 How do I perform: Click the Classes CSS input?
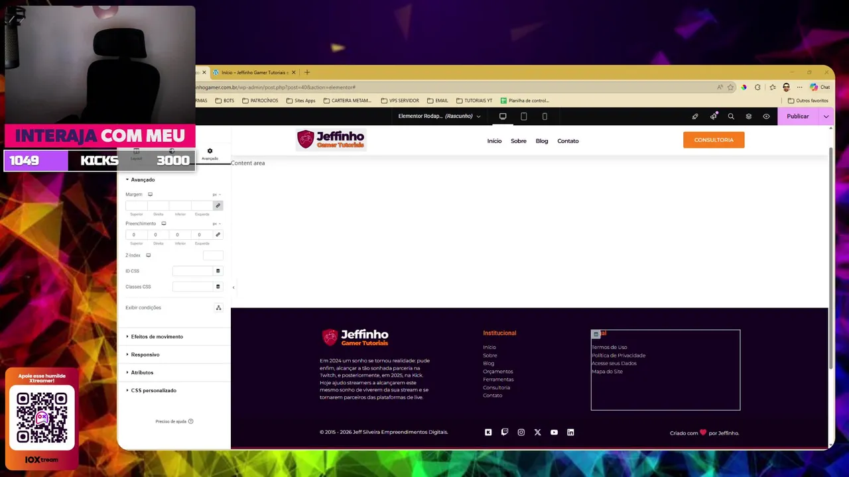(x=192, y=287)
